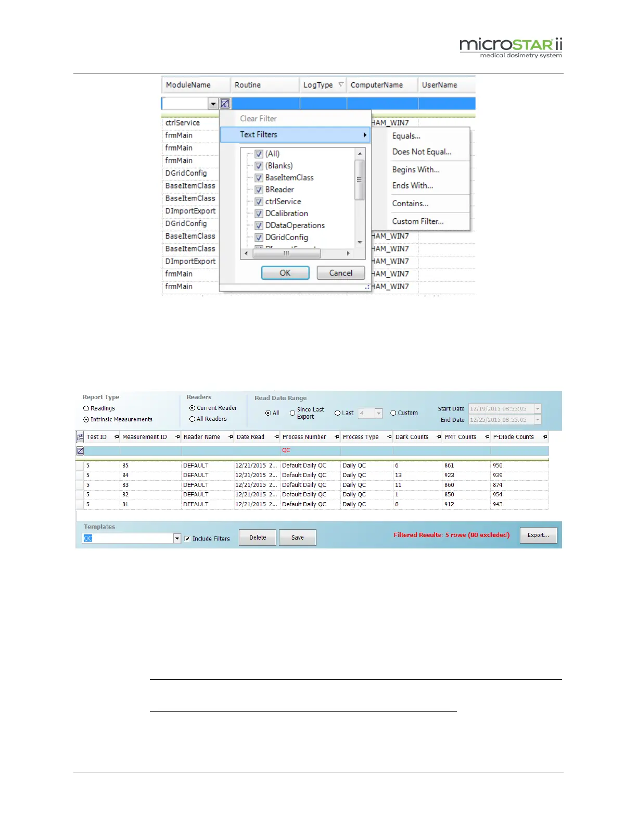This screenshot has width=637, height=825.
Task: Click the Start Date field
Action: [501, 409]
